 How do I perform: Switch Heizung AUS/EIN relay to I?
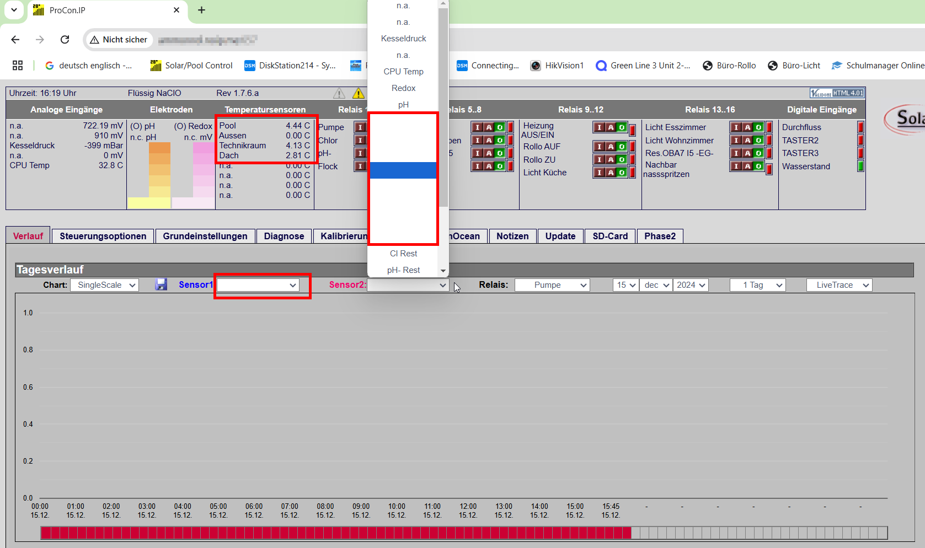pos(600,127)
